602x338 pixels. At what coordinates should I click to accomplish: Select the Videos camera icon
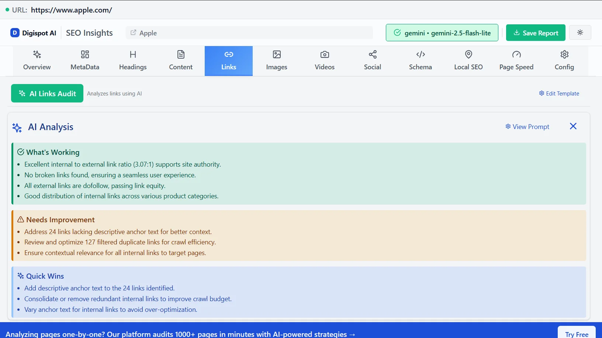(324, 55)
